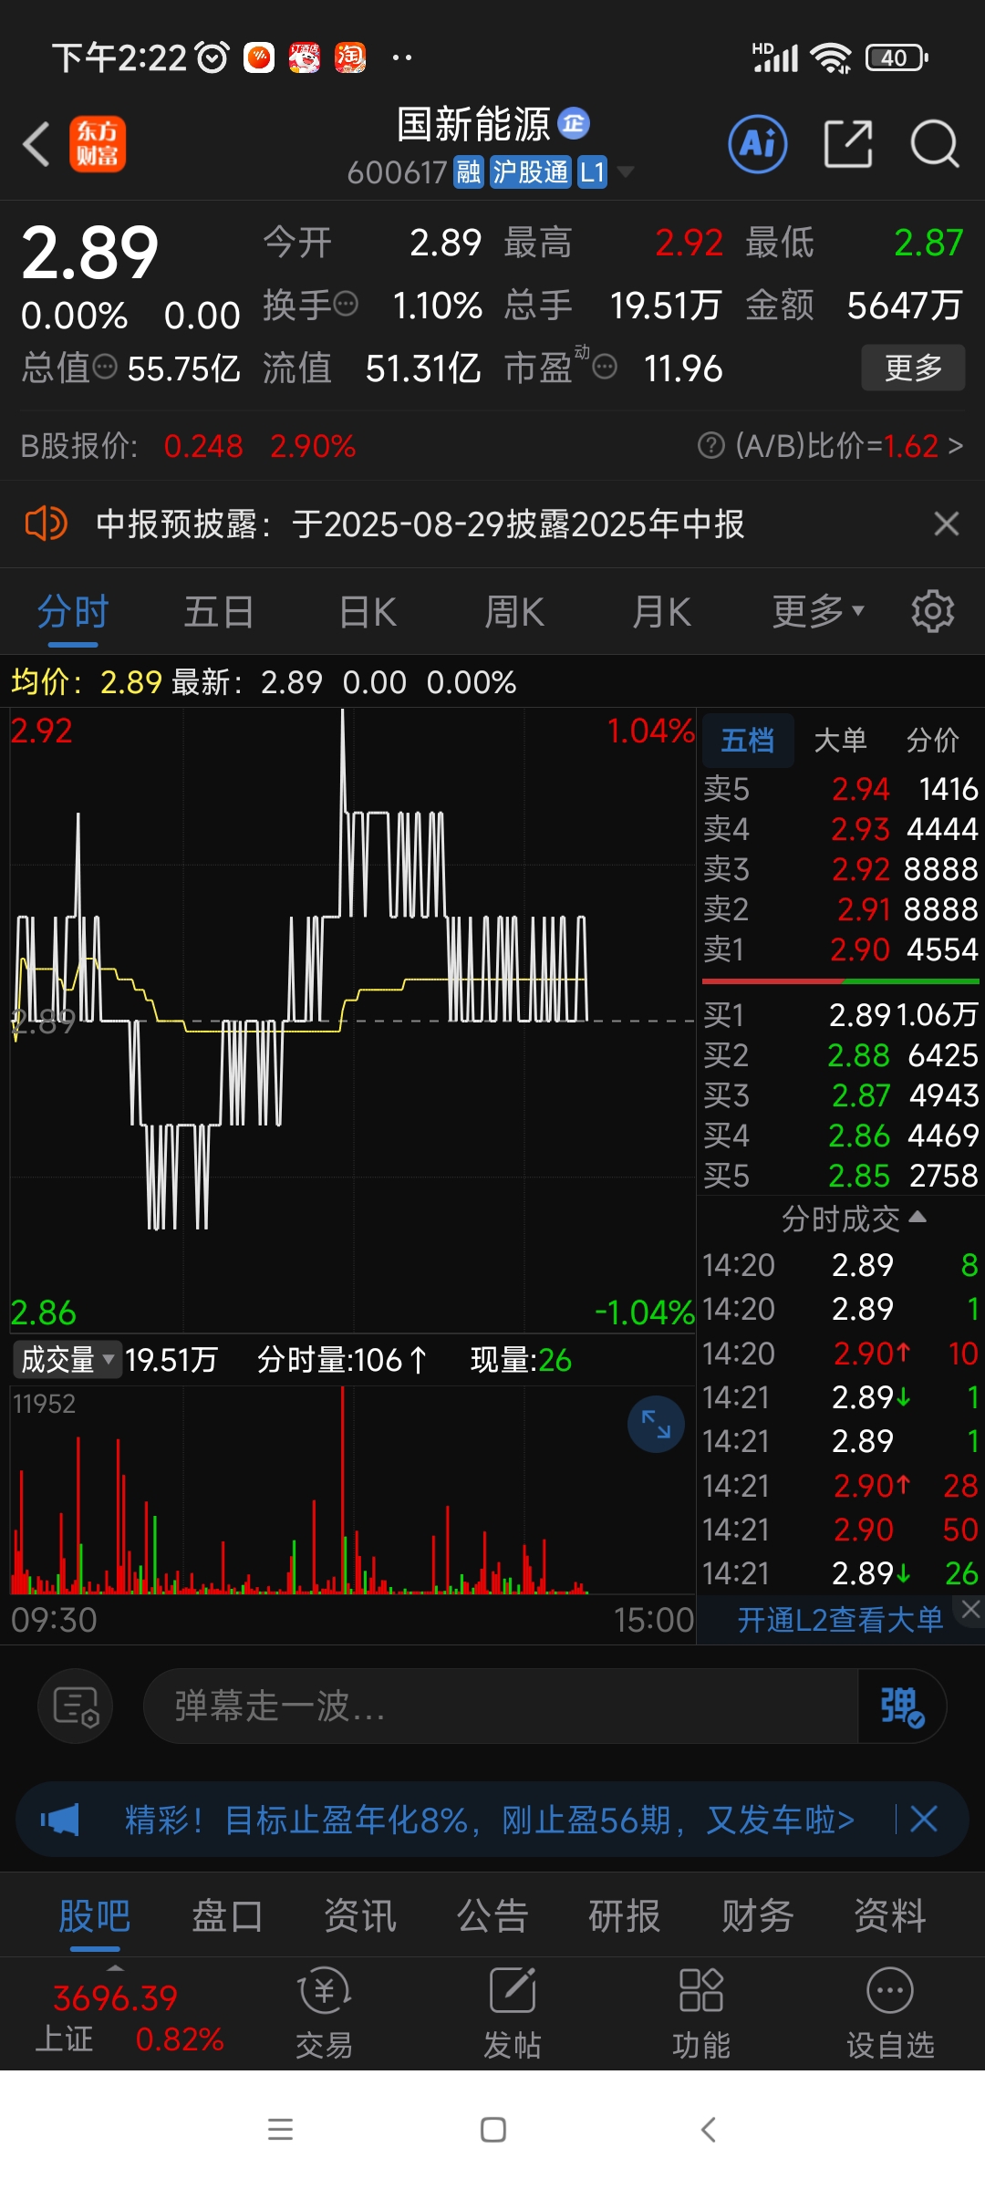The image size is (985, 2189).
Task: Expand chart to fullscreen icon
Action: pos(656,1425)
